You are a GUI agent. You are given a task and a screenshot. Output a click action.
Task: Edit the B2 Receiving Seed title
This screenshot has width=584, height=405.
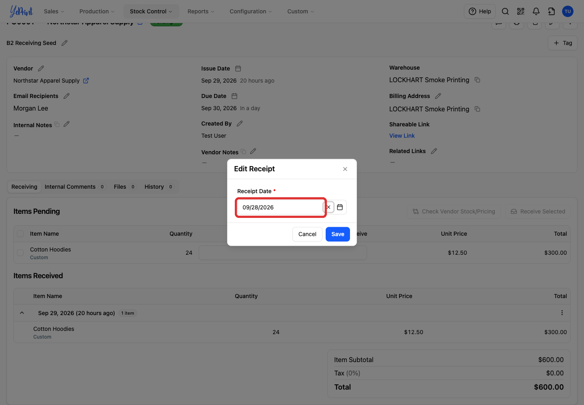[64, 43]
